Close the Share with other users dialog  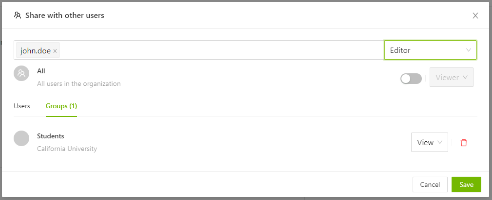click(x=475, y=16)
